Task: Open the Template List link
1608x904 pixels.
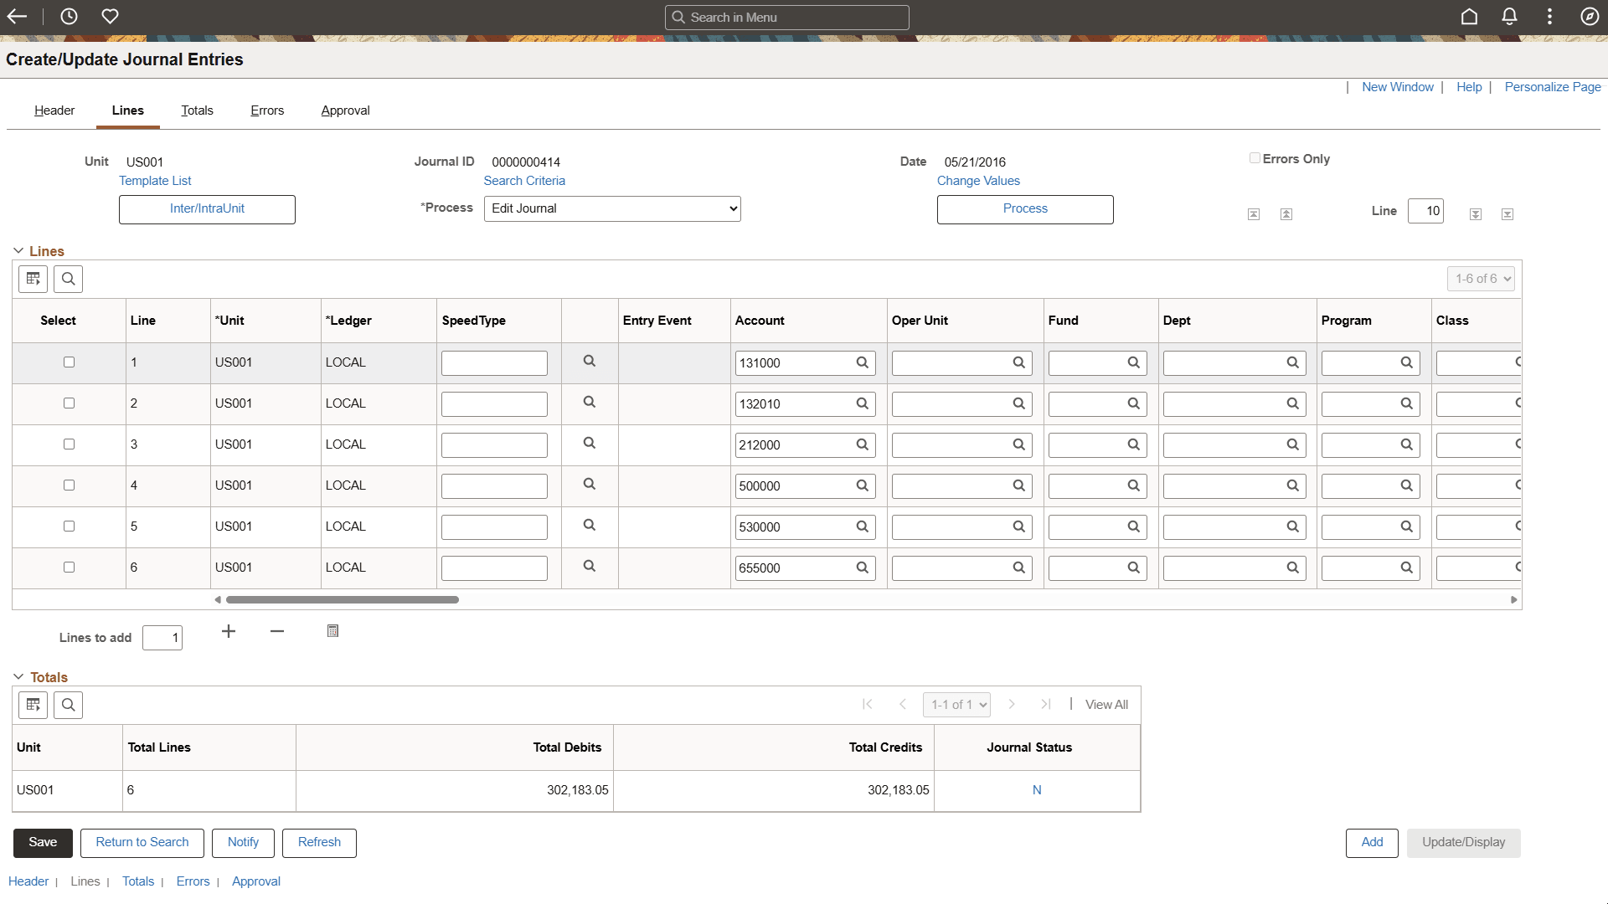Action: pos(155,181)
